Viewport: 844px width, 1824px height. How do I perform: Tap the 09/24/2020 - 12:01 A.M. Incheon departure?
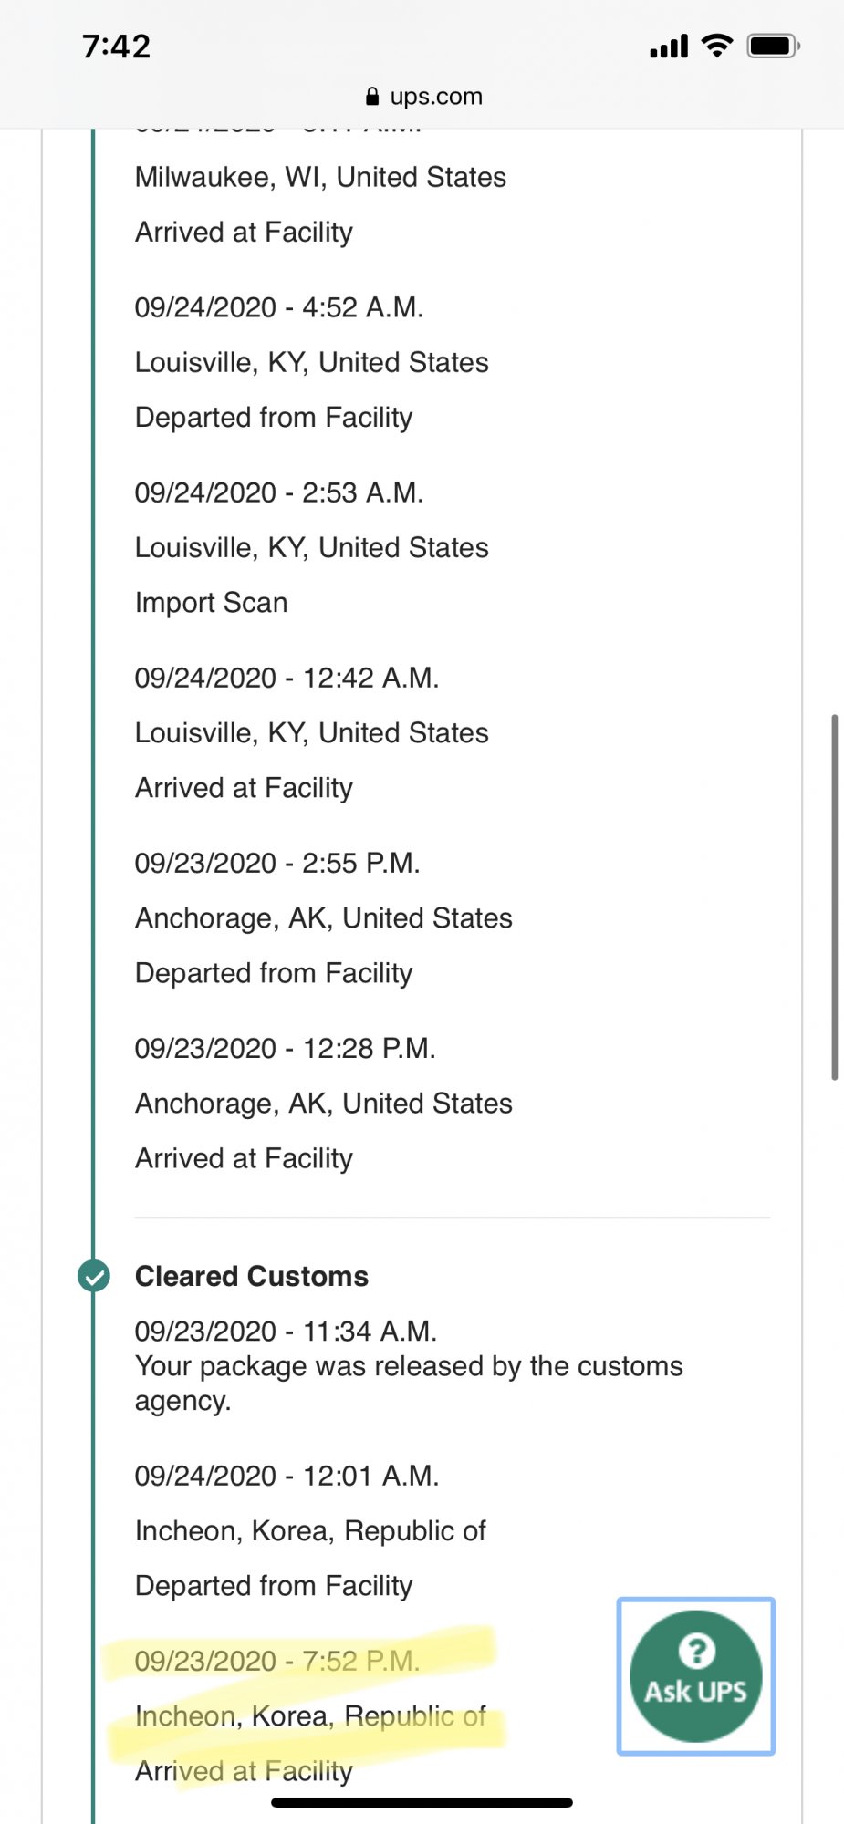[x=310, y=1530]
